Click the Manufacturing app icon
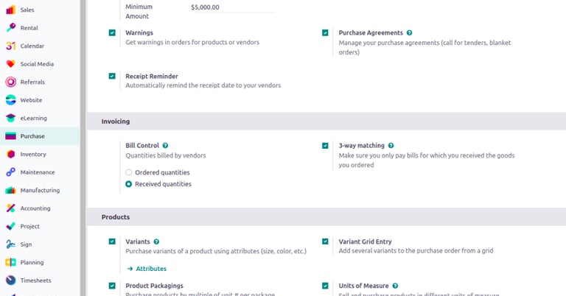The width and height of the screenshot is (566, 296). 11,190
